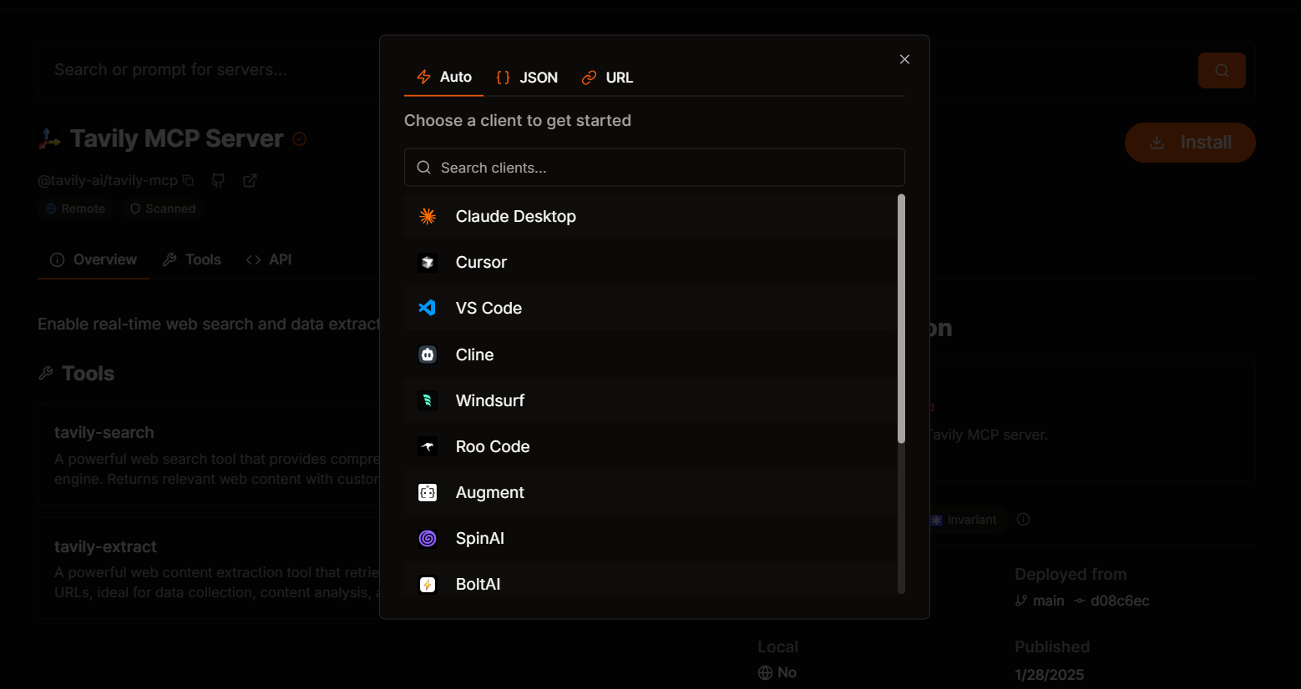The height and width of the screenshot is (689, 1301).
Task: Click the Tavily logo beside the server title
Action: 49,138
